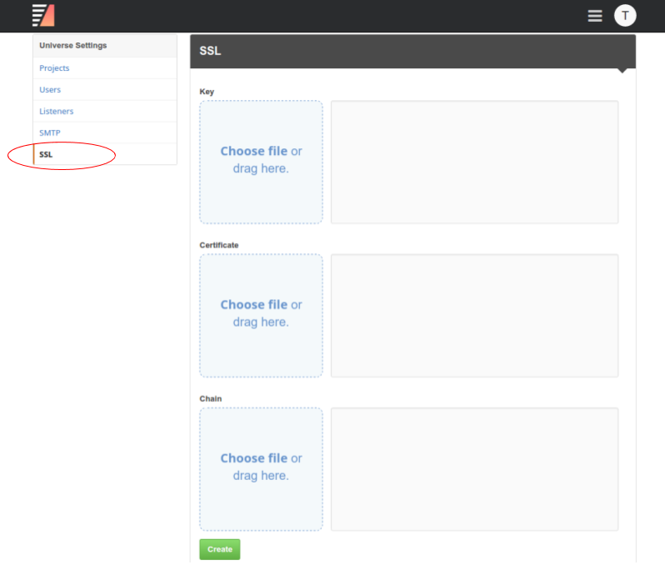
Task: Focus the Certificate text area
Action: click(x=474, y=316)
